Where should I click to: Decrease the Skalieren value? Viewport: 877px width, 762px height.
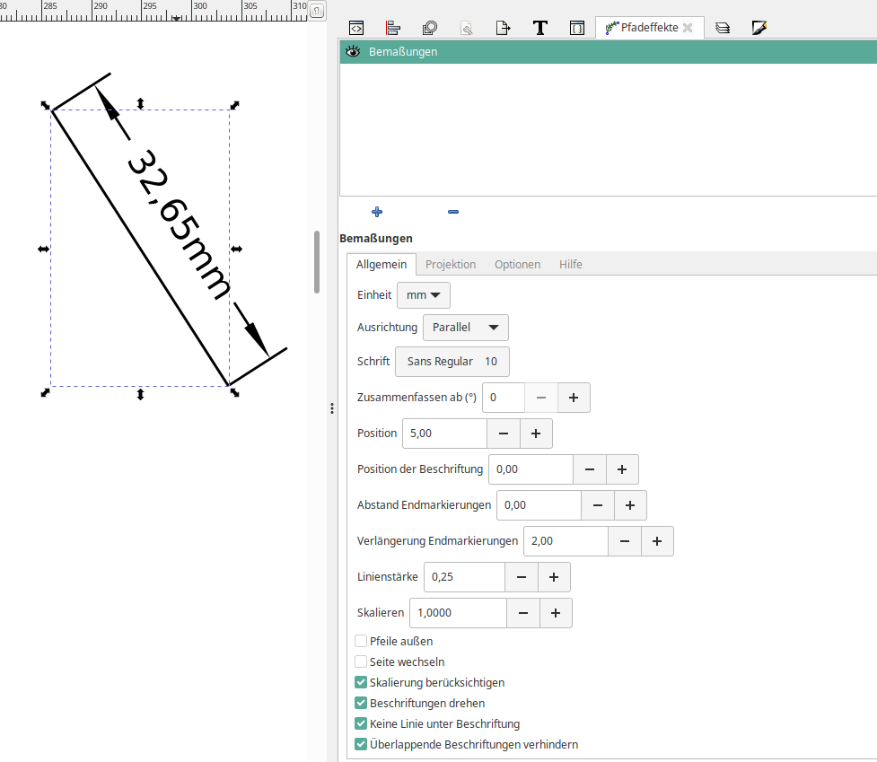(523, 613)
